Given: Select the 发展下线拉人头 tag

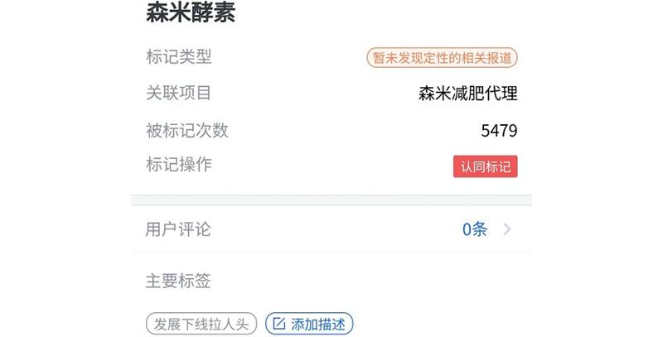Looking at the screenshot, I should (201, 324).
